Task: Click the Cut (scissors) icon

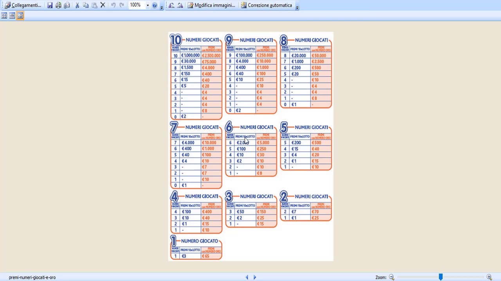Action: pyautogui.click(x=77, y=5)
